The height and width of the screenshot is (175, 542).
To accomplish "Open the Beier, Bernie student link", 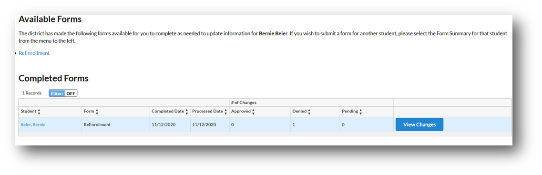I will tap(33, 124).
